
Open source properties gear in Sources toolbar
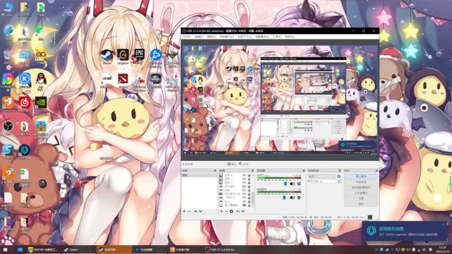coord(232,211)
